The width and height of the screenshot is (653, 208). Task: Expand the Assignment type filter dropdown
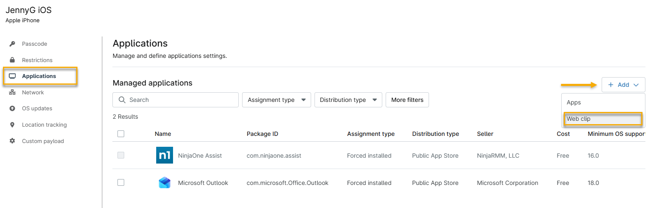pyautogui.click(x=276, y=100)
